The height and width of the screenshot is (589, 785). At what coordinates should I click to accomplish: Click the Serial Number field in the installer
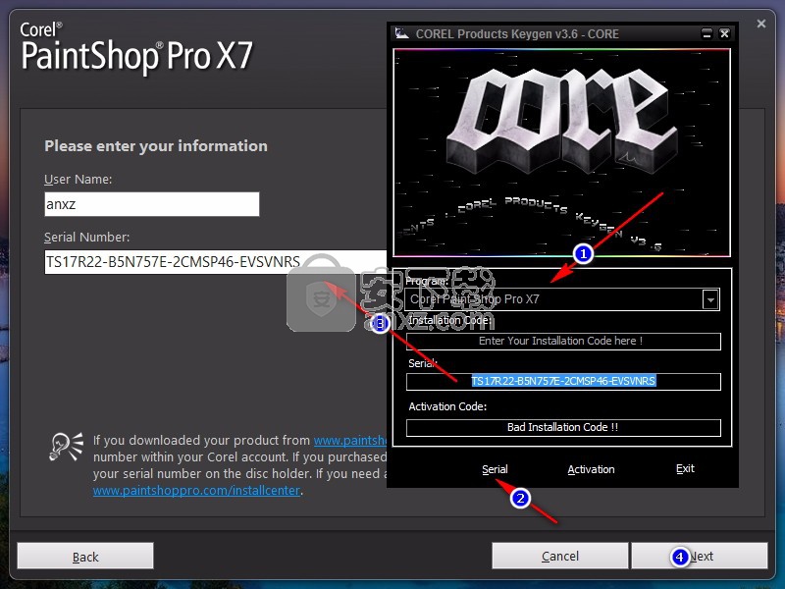click(x=216, y=262)
